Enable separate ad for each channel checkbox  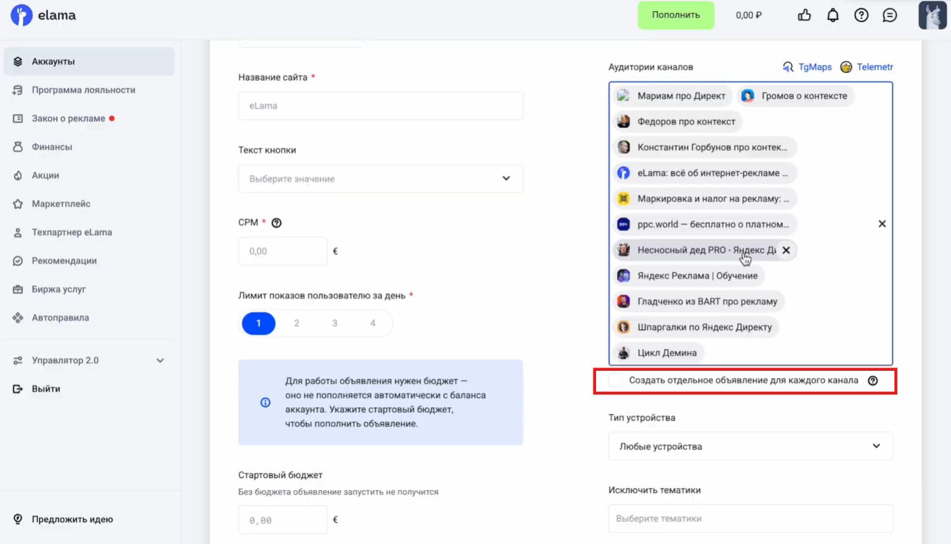tap(615, 381)
